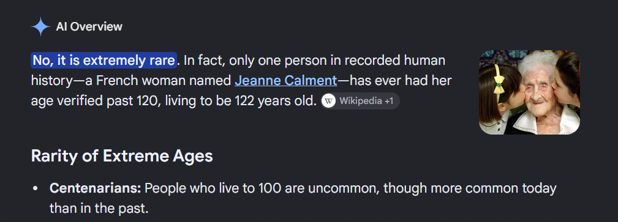Click the AI Overview sparkle icon
Screen dimensions: 618x222
[40, 27]
